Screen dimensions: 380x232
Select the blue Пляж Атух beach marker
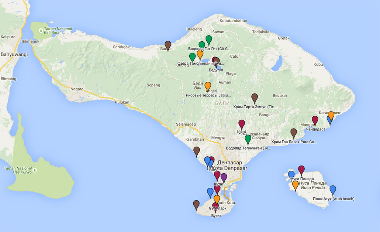tap(333, 190)
